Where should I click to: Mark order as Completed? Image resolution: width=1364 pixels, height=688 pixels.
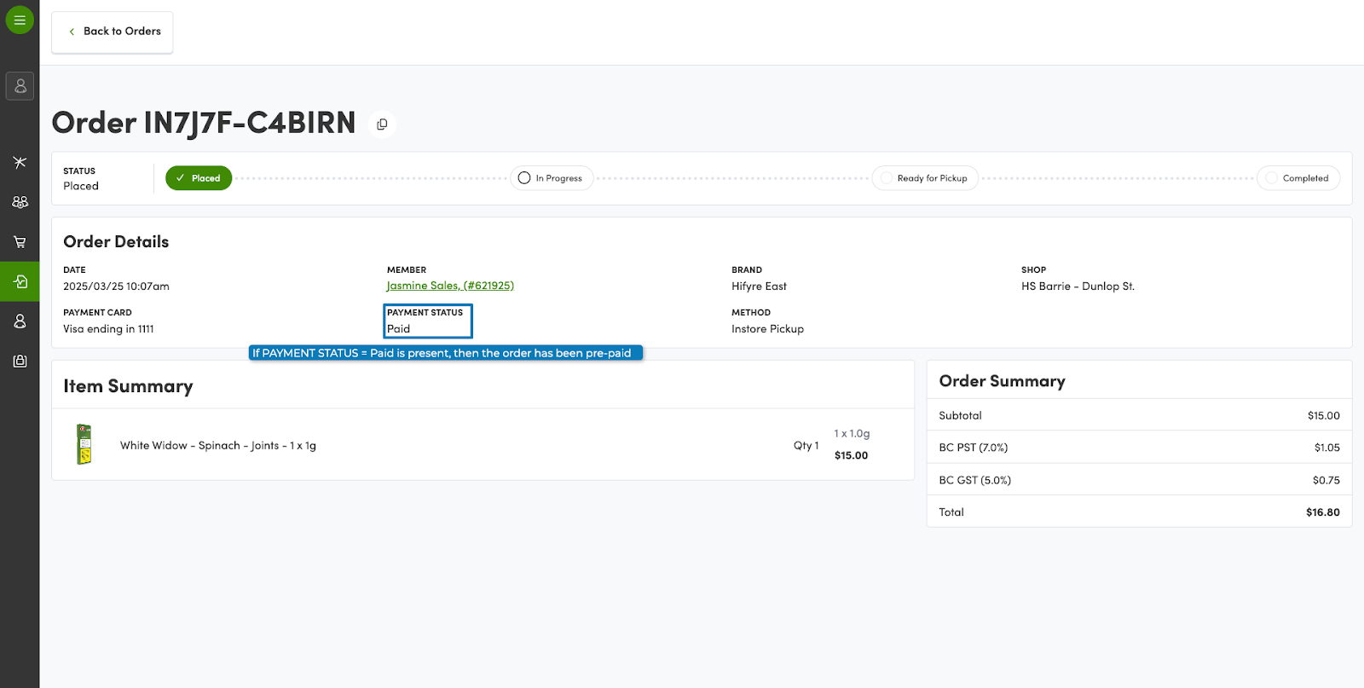(x=1298, y=178)
